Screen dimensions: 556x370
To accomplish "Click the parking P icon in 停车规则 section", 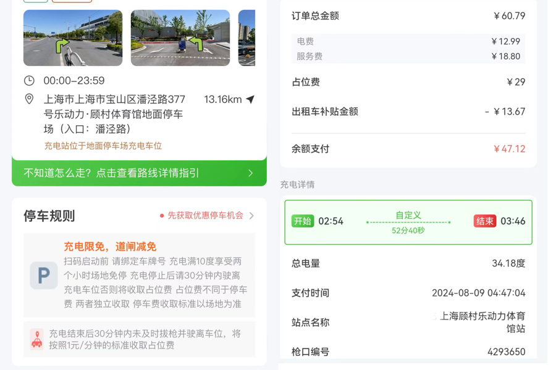I will pos(43,276).
